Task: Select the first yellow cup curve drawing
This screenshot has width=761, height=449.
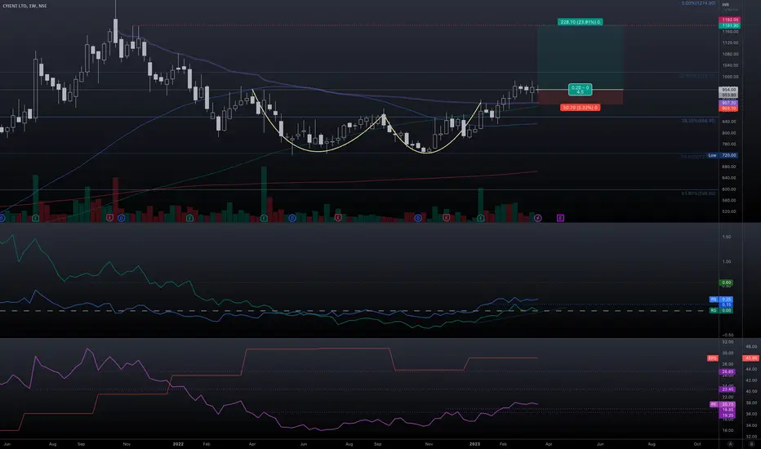Action: [318, 152]
